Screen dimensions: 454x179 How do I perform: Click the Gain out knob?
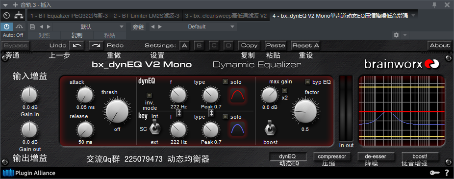pos(30,130)
